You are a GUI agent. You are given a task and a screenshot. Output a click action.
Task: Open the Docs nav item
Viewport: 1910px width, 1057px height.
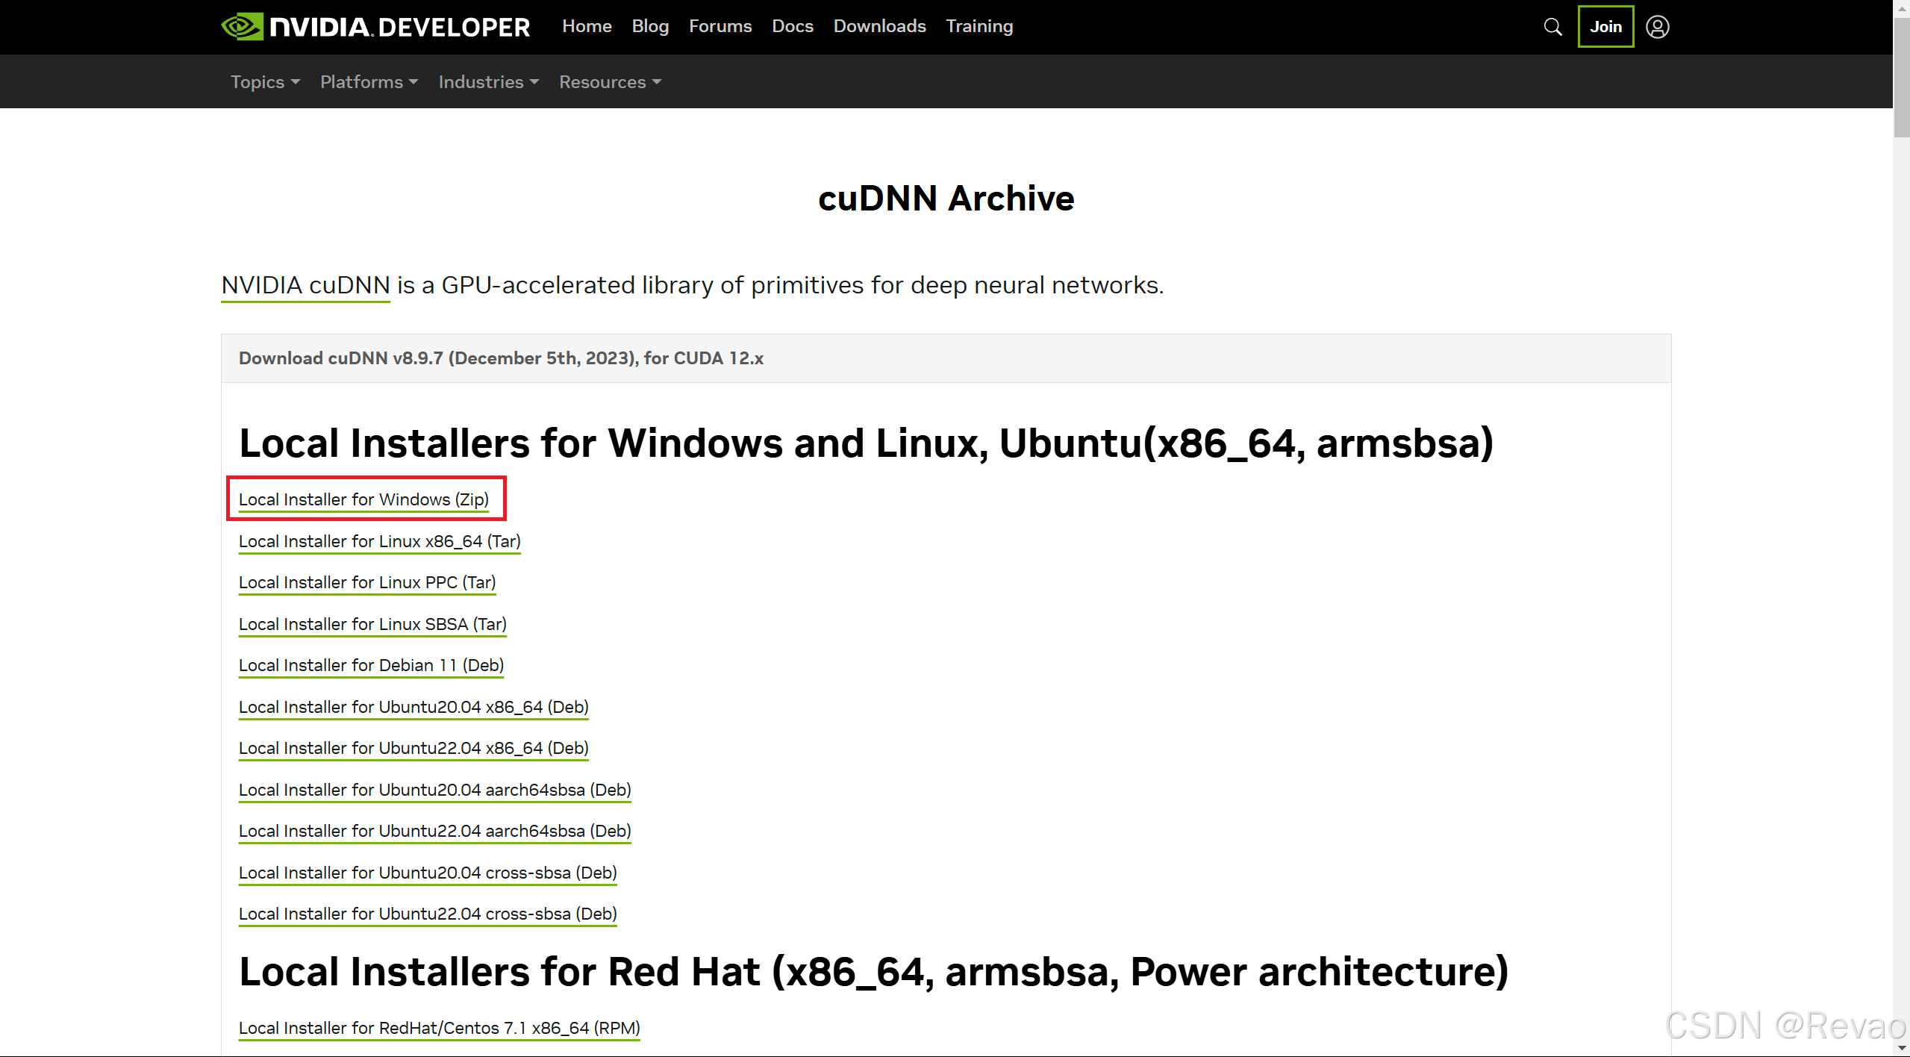[792, 26]
